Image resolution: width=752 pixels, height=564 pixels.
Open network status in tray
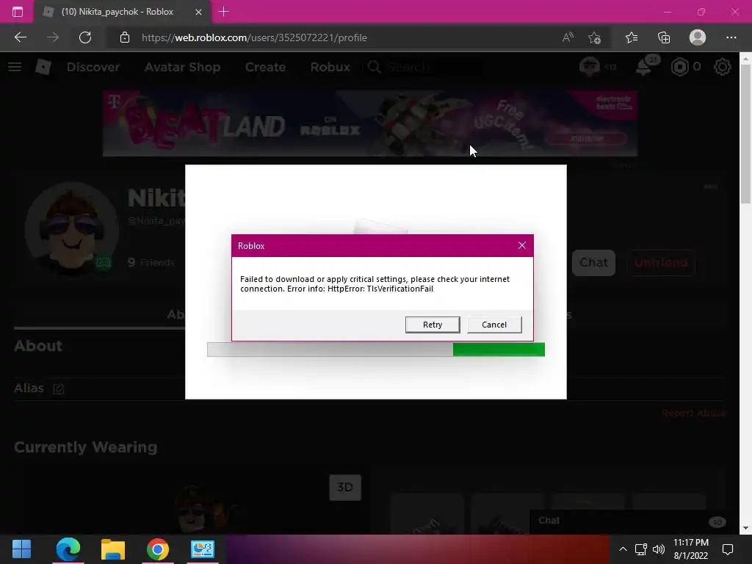click(x=640, y=549)
